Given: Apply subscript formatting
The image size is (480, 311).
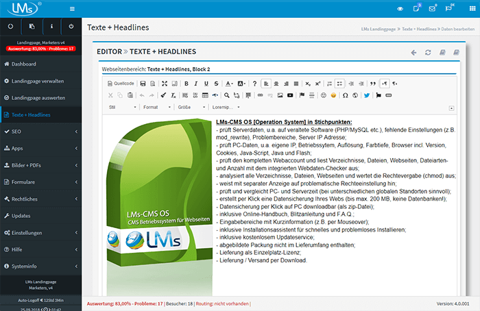Looking at the screenshot, I should click(308, 84).
